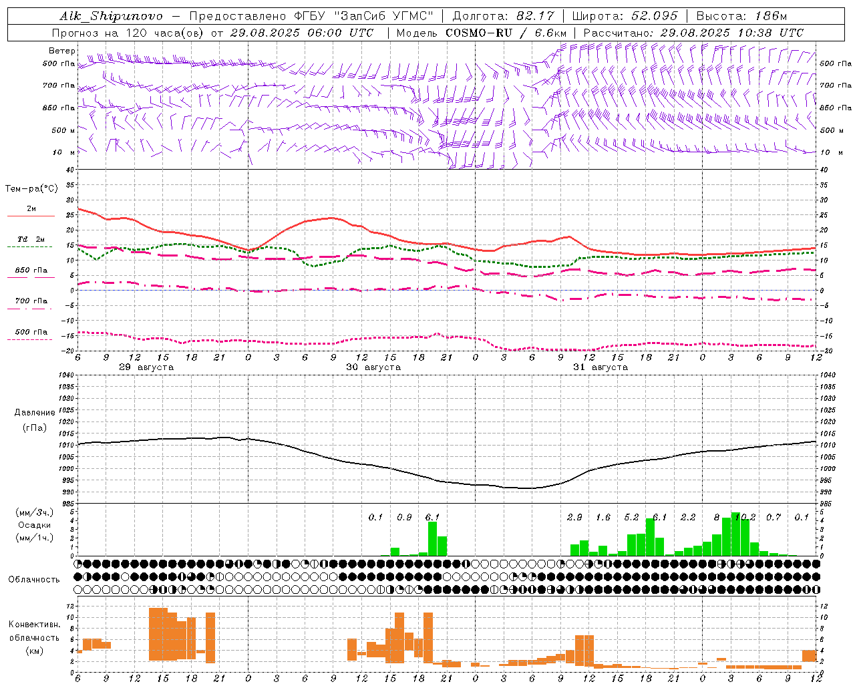Image resolution: width=855 pixels, height=684 pixels.
Task: Select the date label 31 августа
Action: point(601,367)
